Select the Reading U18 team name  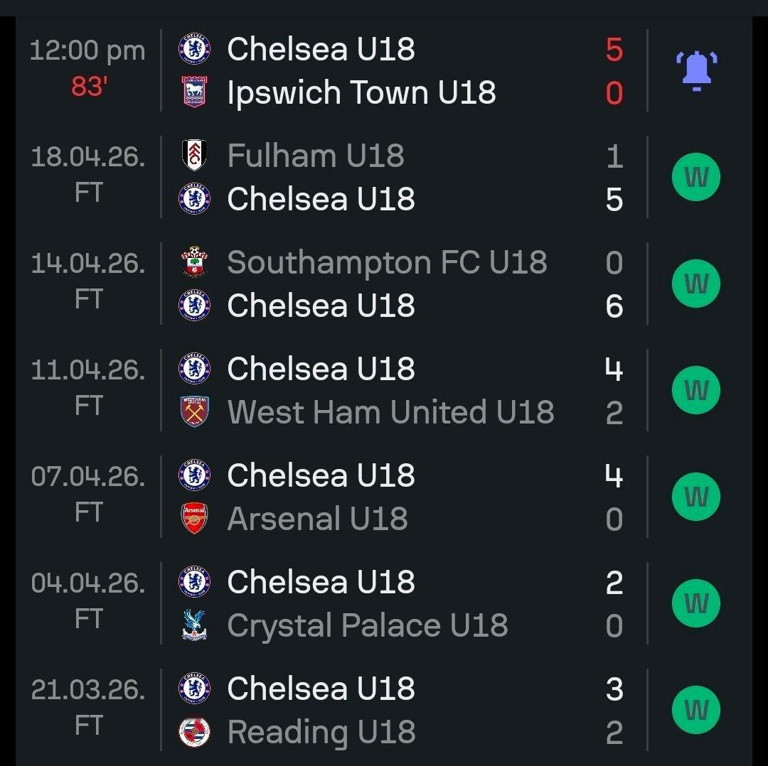(321, 732)
